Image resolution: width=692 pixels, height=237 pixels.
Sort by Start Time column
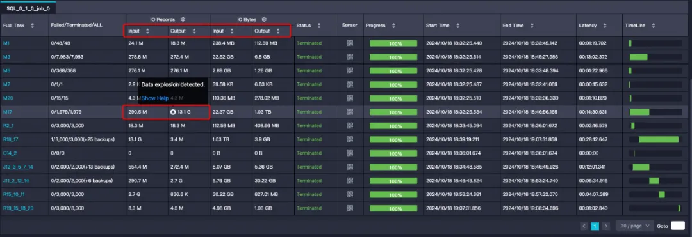(457, 26)
